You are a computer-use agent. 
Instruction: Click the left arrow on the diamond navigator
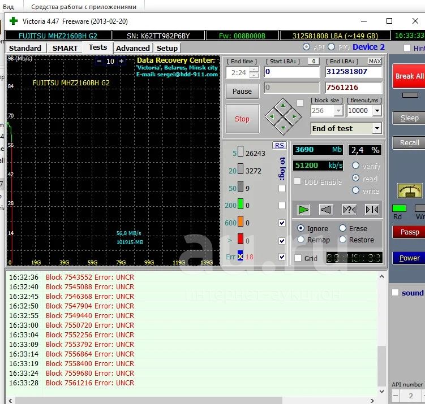click(x=272, y=116)
